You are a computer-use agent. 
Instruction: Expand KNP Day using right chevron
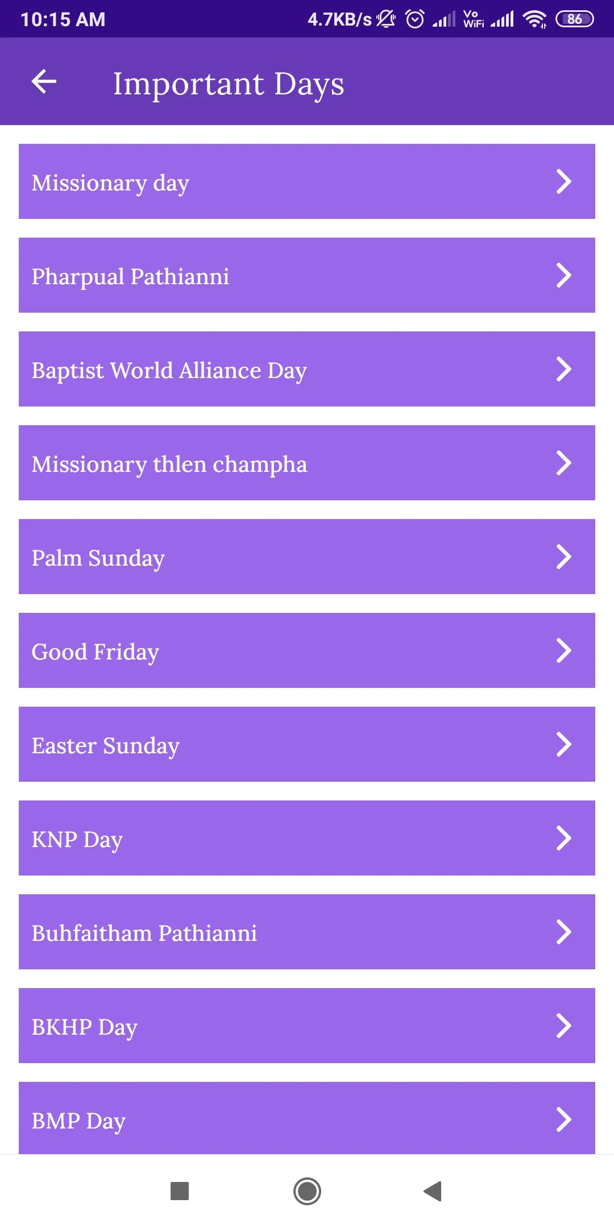563,839
